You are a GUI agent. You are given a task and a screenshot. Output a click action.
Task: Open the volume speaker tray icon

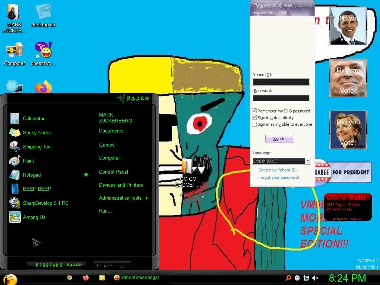pyautogui.click(x=315, y=278)
